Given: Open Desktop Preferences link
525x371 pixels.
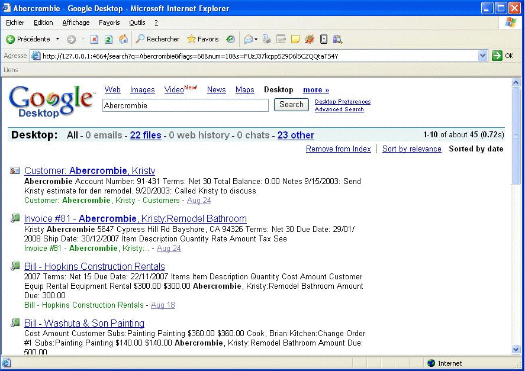Looking at the screenshot, I should tap(343, 101).
